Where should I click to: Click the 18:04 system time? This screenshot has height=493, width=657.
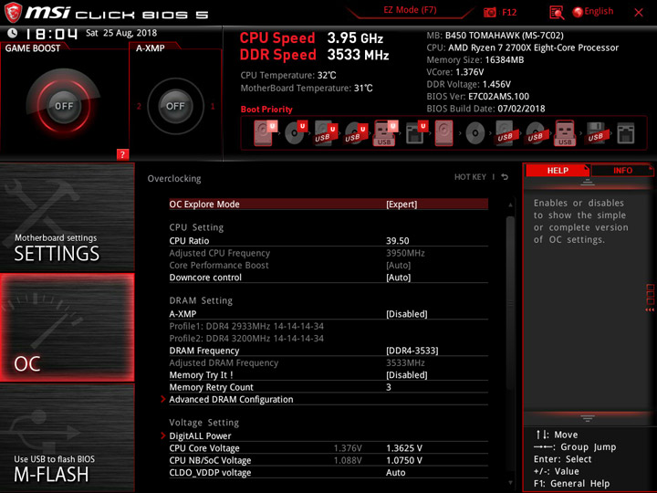point(51,34)
